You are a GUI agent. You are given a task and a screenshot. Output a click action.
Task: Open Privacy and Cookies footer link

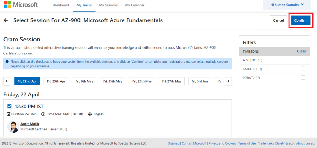222,143
